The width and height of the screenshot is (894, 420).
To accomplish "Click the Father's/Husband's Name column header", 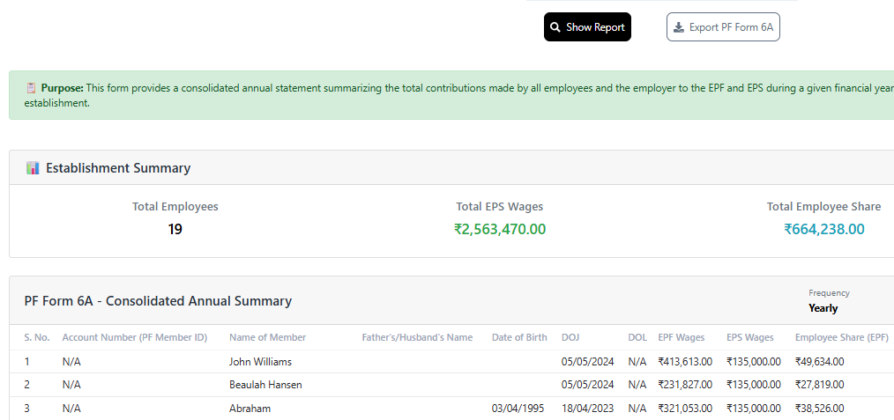I will pyautogui.click(x=417, y=337).
